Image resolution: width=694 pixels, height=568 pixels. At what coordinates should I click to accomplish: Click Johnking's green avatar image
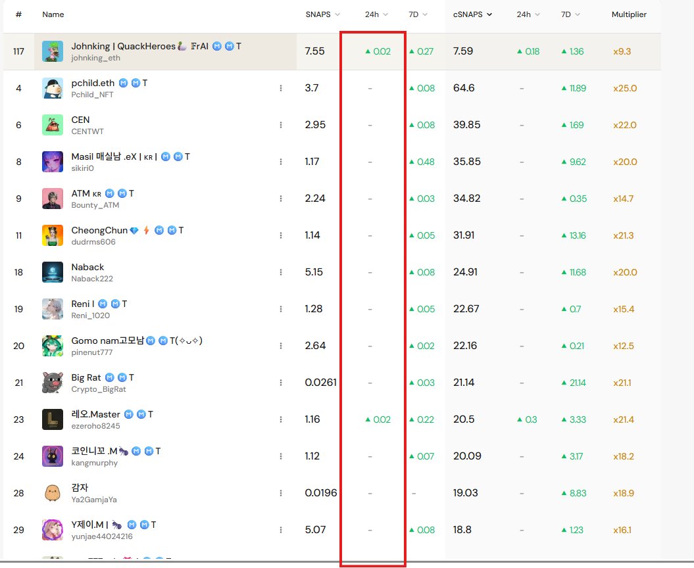(x=53, y=51)
